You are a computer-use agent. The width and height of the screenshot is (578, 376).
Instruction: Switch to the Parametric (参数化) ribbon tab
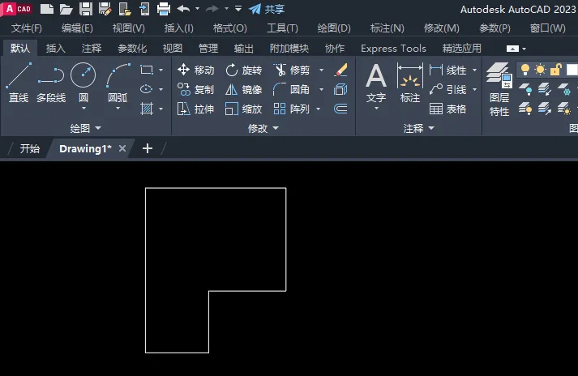coord(132,49)
